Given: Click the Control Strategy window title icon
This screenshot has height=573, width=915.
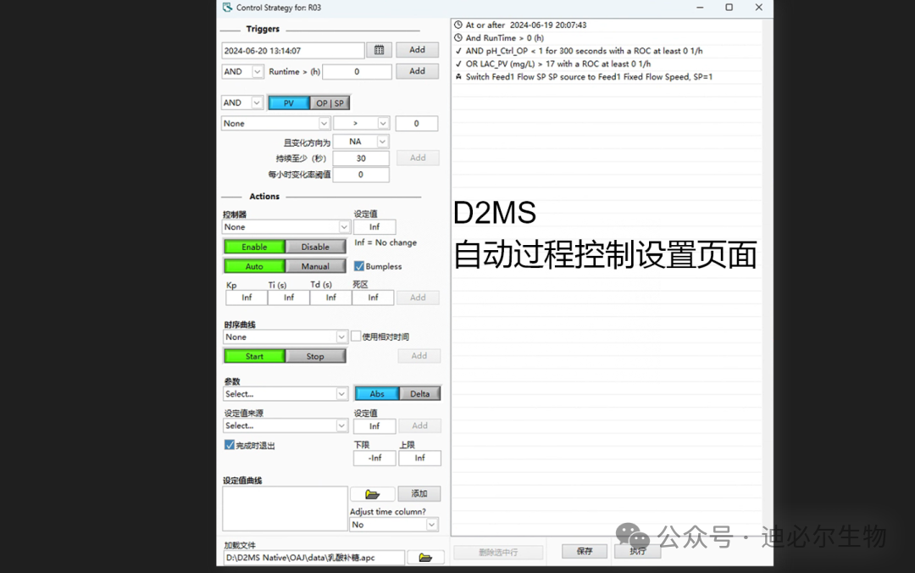Looking at the screenshot, I should (227, 8).
